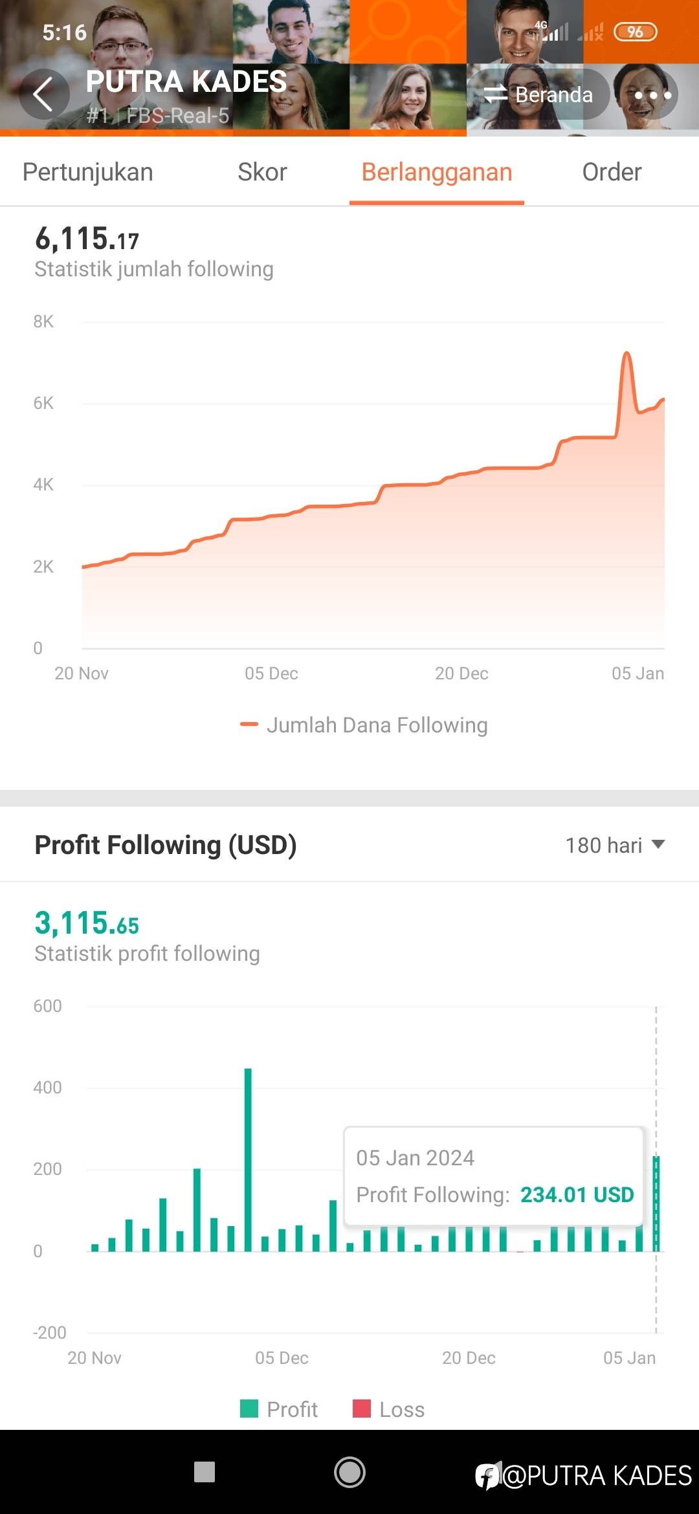The image size is (699, 1514).
Task: Switch to the Pertunjukan tab
Action: [x=88, y=172]
